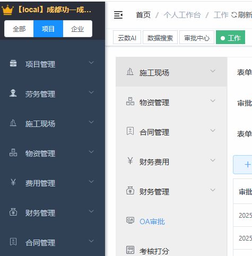Click the 财务管理 money bag icon in dark sidebar

click(x=13, y=212)
